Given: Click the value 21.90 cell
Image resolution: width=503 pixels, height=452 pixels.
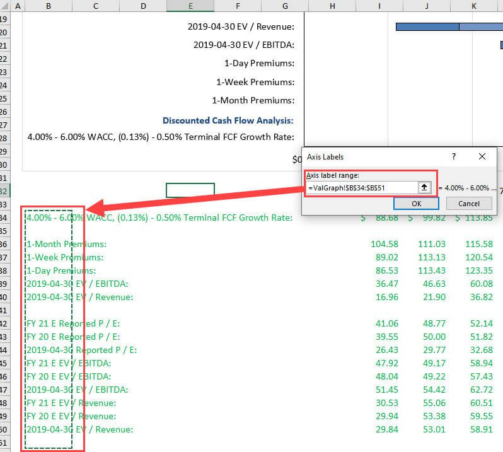Looking at the screenshot, I should 434,297.
